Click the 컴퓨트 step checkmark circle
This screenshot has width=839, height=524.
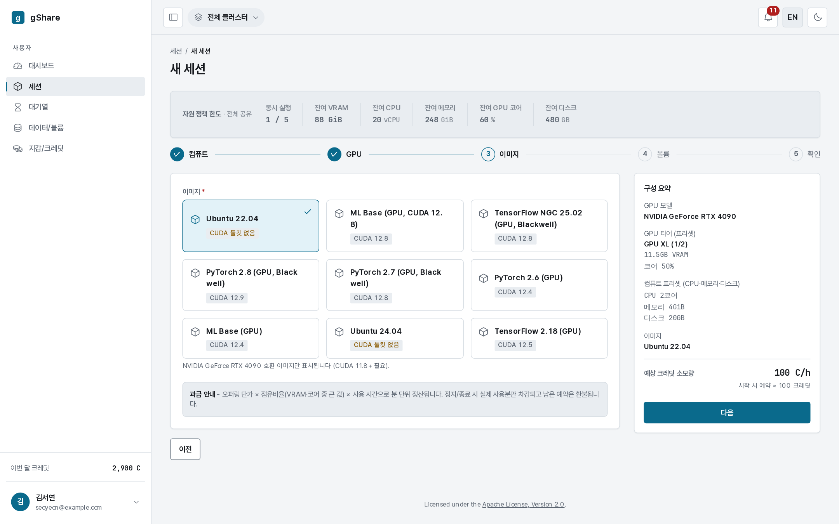[x=177, y=154]
